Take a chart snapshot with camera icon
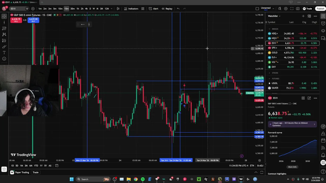Viewport: 326px width, 183px height. [298, 9]
